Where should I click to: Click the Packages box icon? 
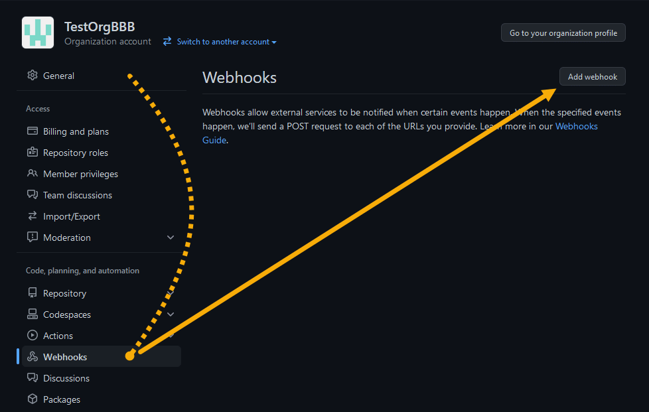[32, 399]
